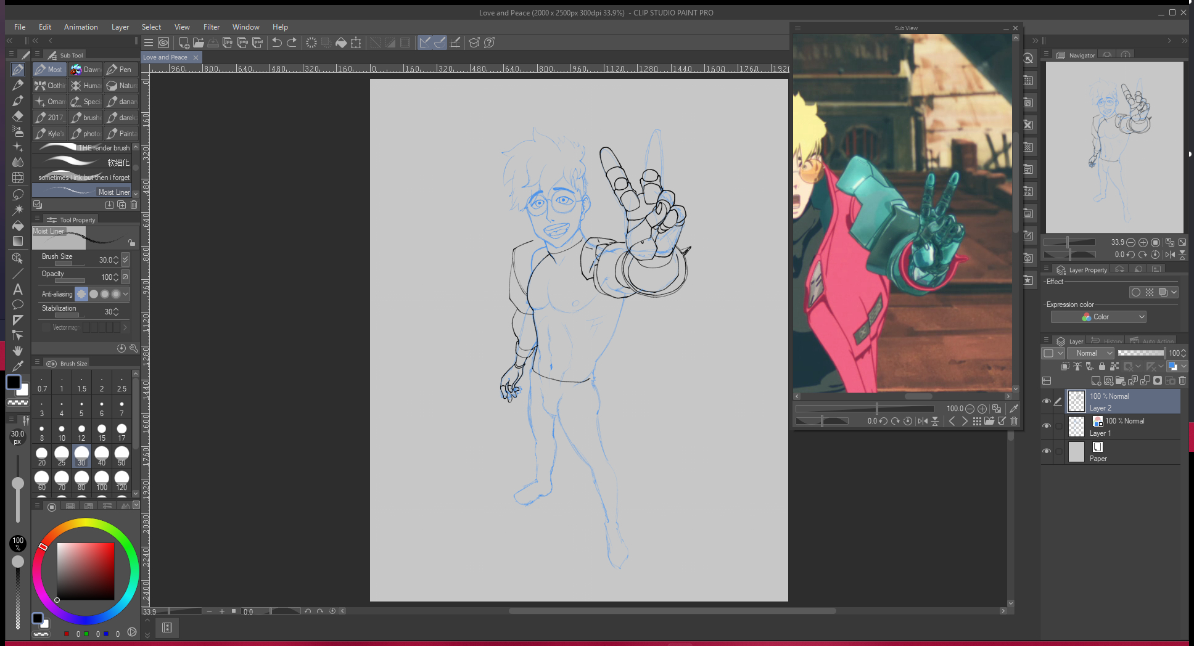
Task: Click the Undo arrow in the command bar
Action: point(277,43)
